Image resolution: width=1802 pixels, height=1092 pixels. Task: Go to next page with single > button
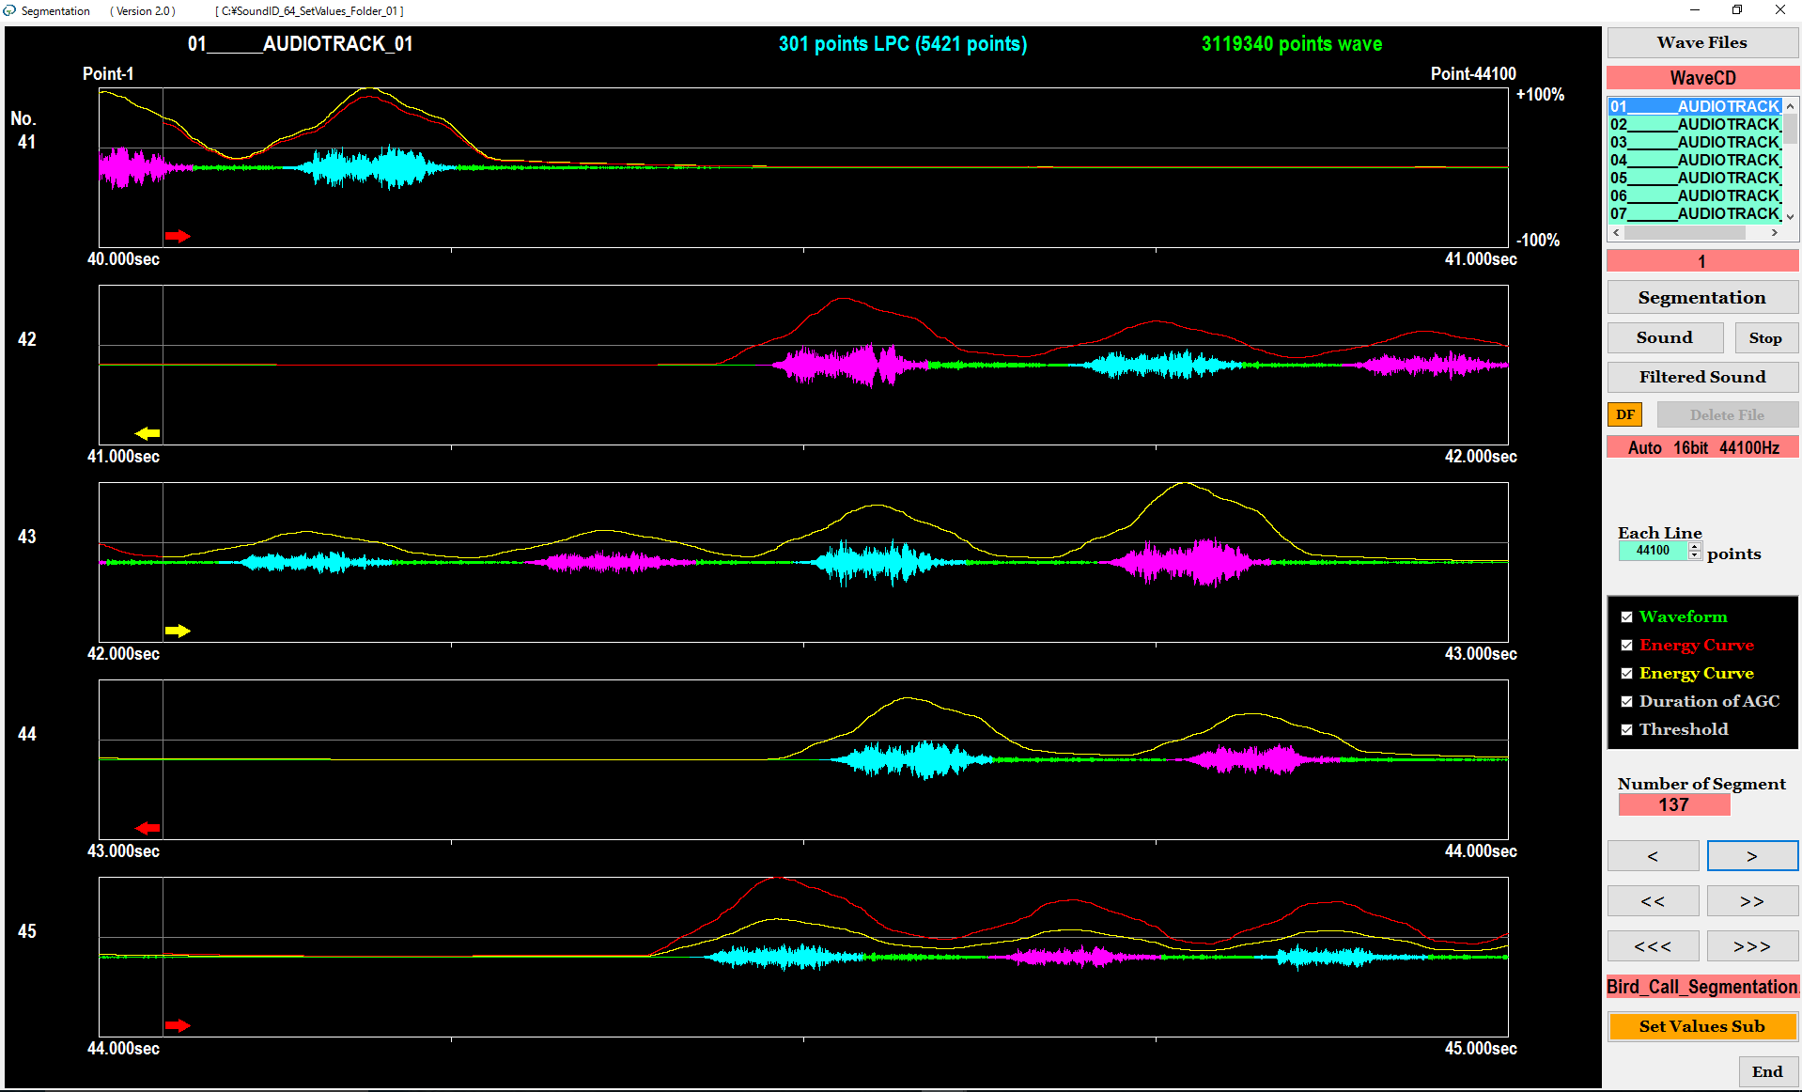[x=1751, y=856]
